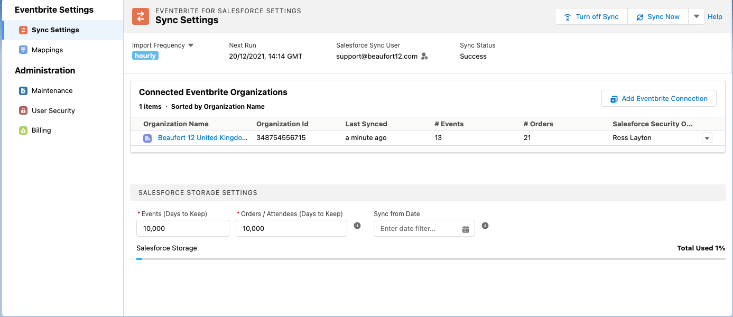733x317 pixels.
Task: Click the info icon beside Orders / Attendees field
Action: click(357, 226)
